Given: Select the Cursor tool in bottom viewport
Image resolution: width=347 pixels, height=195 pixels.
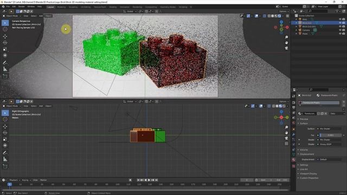Looking at the screenshot, I should (5, 119).
